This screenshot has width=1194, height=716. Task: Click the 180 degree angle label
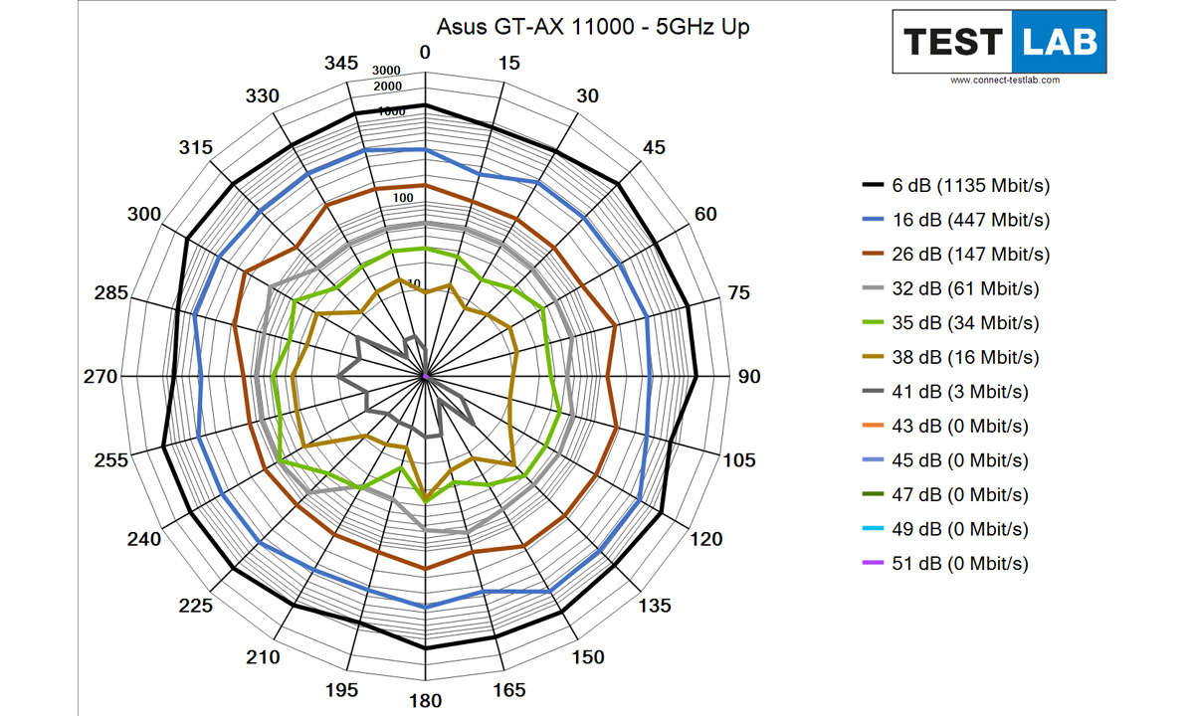click(426, 701)
